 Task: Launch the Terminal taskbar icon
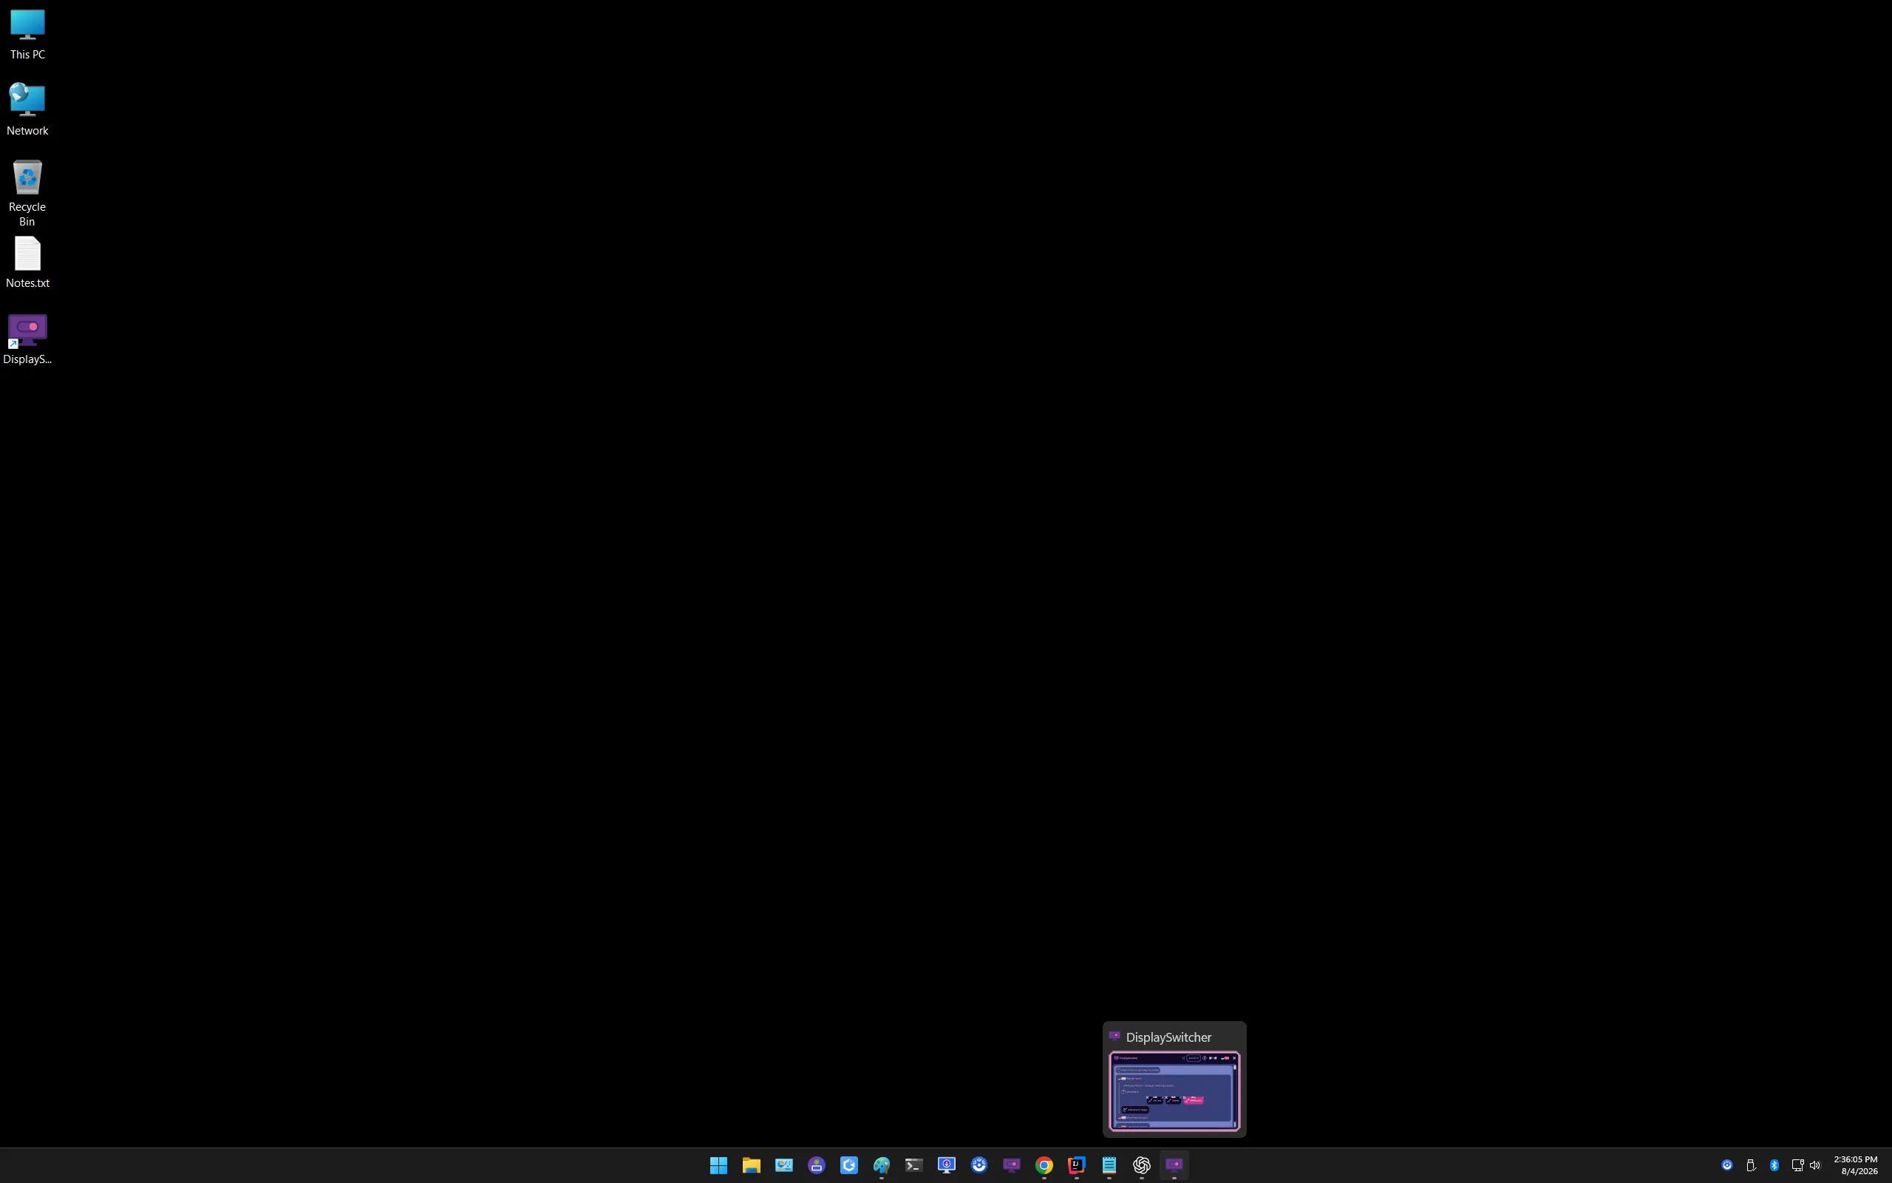pyautogui.click(x=914, y=1165)
